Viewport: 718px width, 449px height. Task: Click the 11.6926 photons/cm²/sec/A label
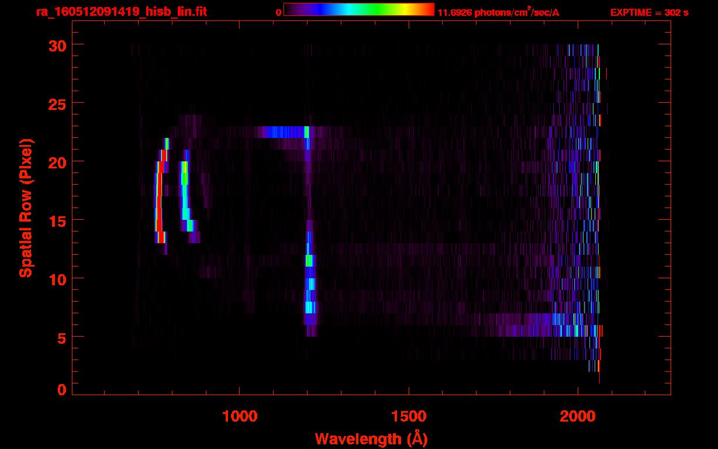[498, 12]
